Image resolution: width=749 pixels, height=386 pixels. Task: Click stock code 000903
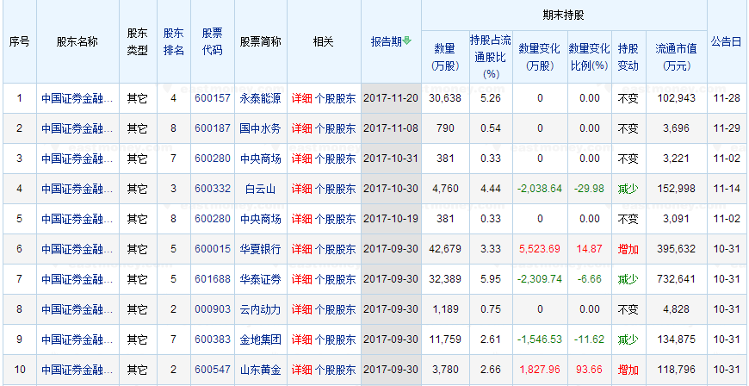coord(212,309)
